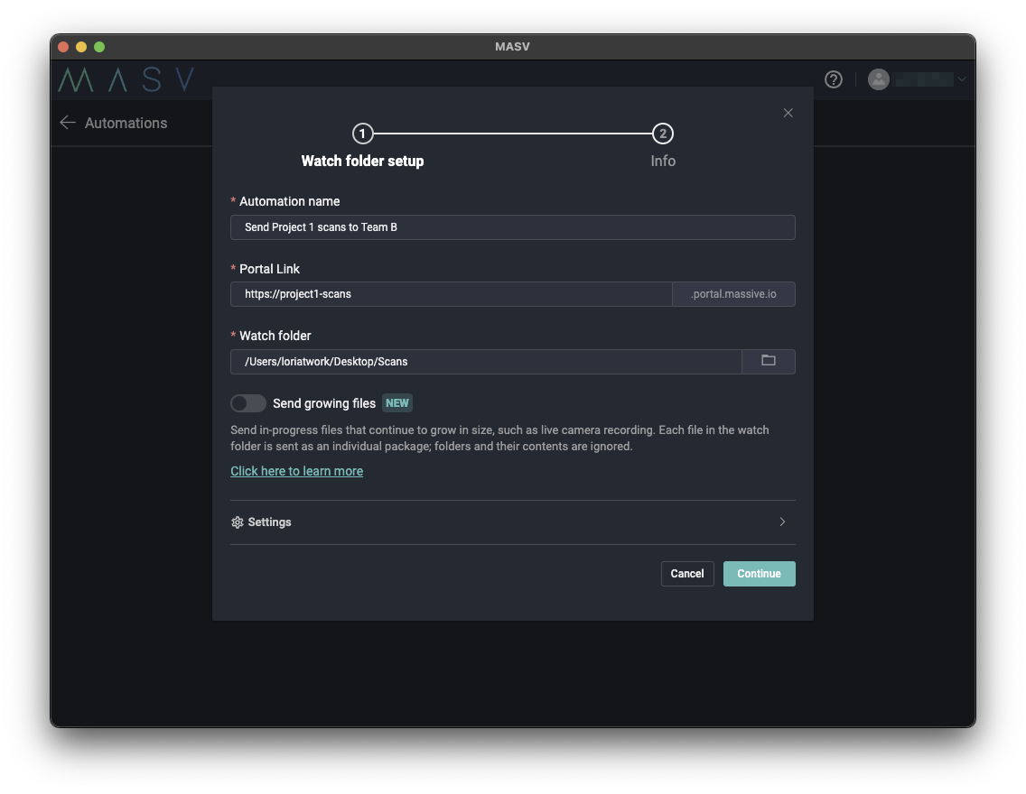
Task: Select step 2 labeled Info
Action: pyautogui.click(x=663, y=133)
